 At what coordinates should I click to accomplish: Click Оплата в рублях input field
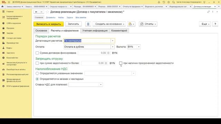click(87, 47)
